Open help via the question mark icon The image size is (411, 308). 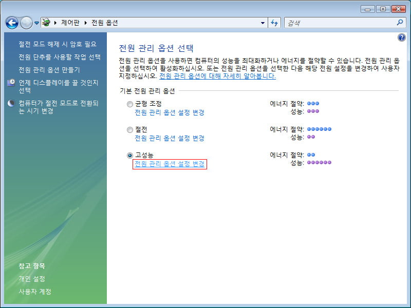coord(401,37)
